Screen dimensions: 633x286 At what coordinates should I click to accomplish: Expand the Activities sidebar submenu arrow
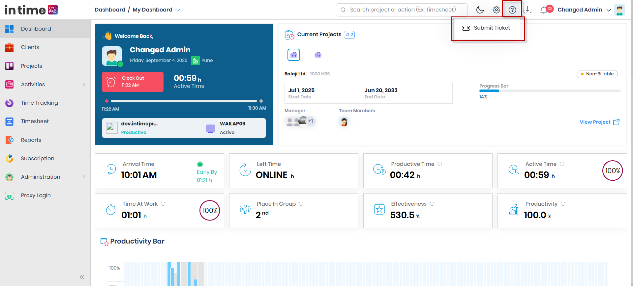click(x=84, y=84)
